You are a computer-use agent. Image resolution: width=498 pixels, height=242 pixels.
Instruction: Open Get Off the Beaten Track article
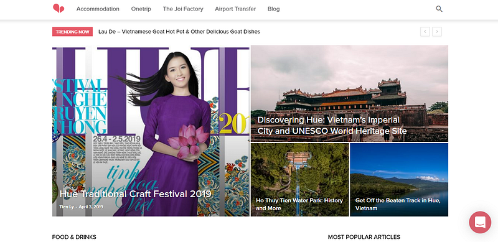[398, 204]
